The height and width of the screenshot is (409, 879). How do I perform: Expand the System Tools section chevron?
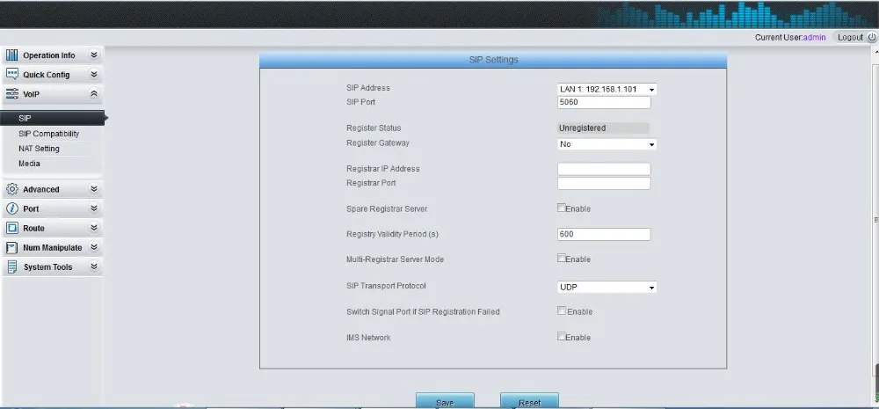click(x=94, y=267)
